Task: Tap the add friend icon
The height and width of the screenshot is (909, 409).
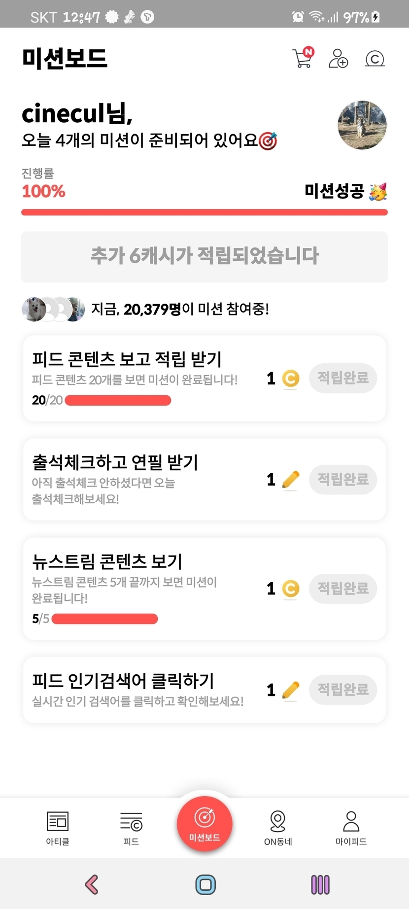Action: coord(338,58)
